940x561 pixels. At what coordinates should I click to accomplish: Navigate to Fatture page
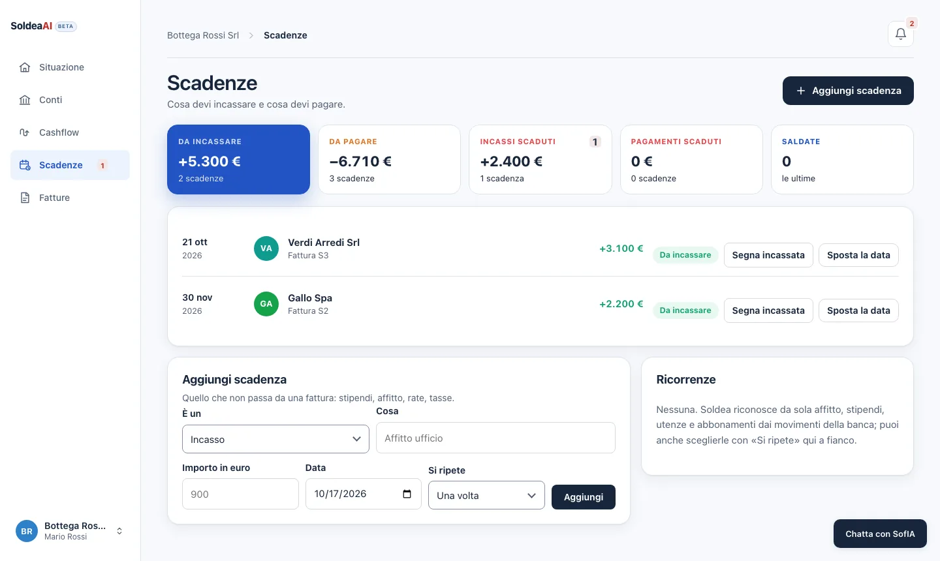70,198
